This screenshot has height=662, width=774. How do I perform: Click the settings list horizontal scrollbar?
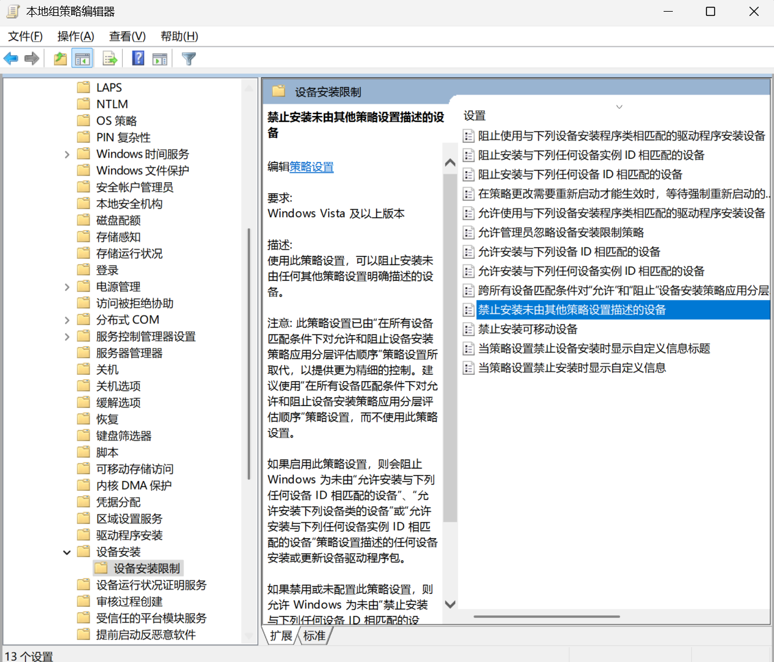coord(546,617)
